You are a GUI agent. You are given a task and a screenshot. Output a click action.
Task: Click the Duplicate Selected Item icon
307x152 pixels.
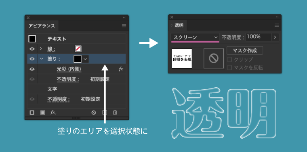(x=105, y=113)
